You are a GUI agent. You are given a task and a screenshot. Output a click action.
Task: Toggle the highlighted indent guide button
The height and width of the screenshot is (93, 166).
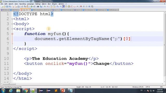tap(63, 6)
